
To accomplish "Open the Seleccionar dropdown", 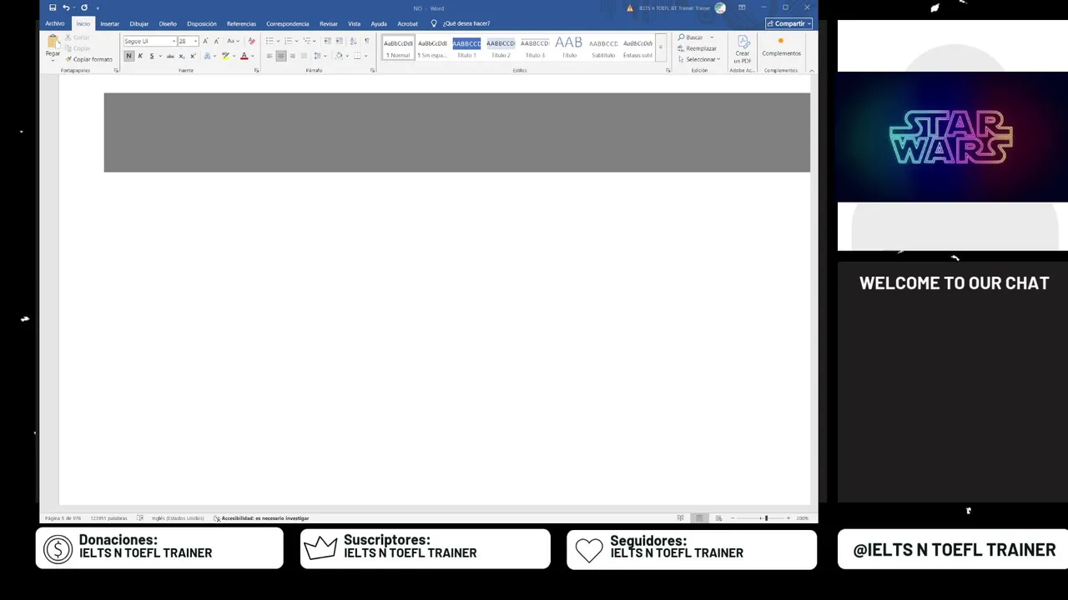I will coord(699,59).
